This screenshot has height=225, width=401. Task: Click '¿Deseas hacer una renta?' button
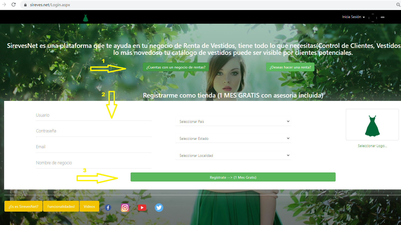point(290,67)
